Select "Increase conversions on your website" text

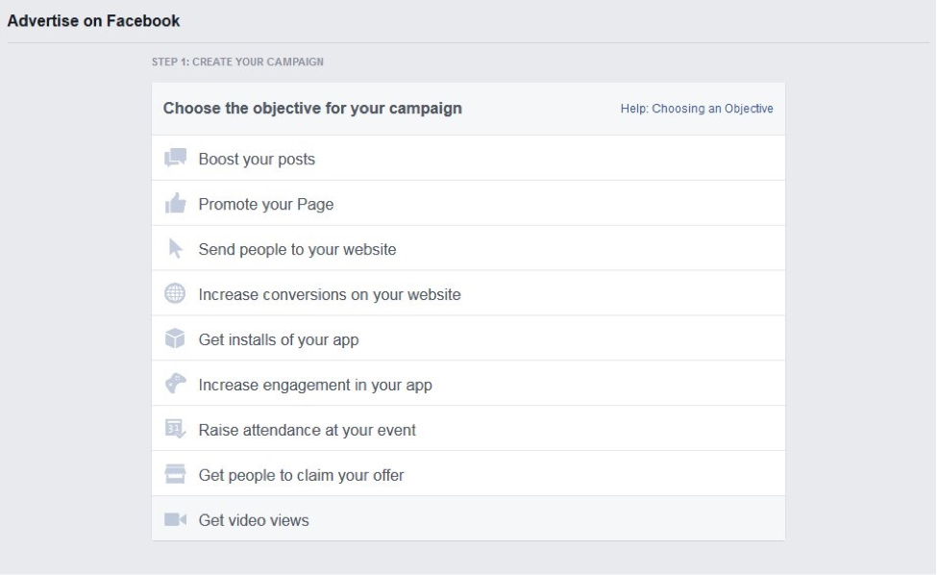pyautogui.click(x=330, y=294)
